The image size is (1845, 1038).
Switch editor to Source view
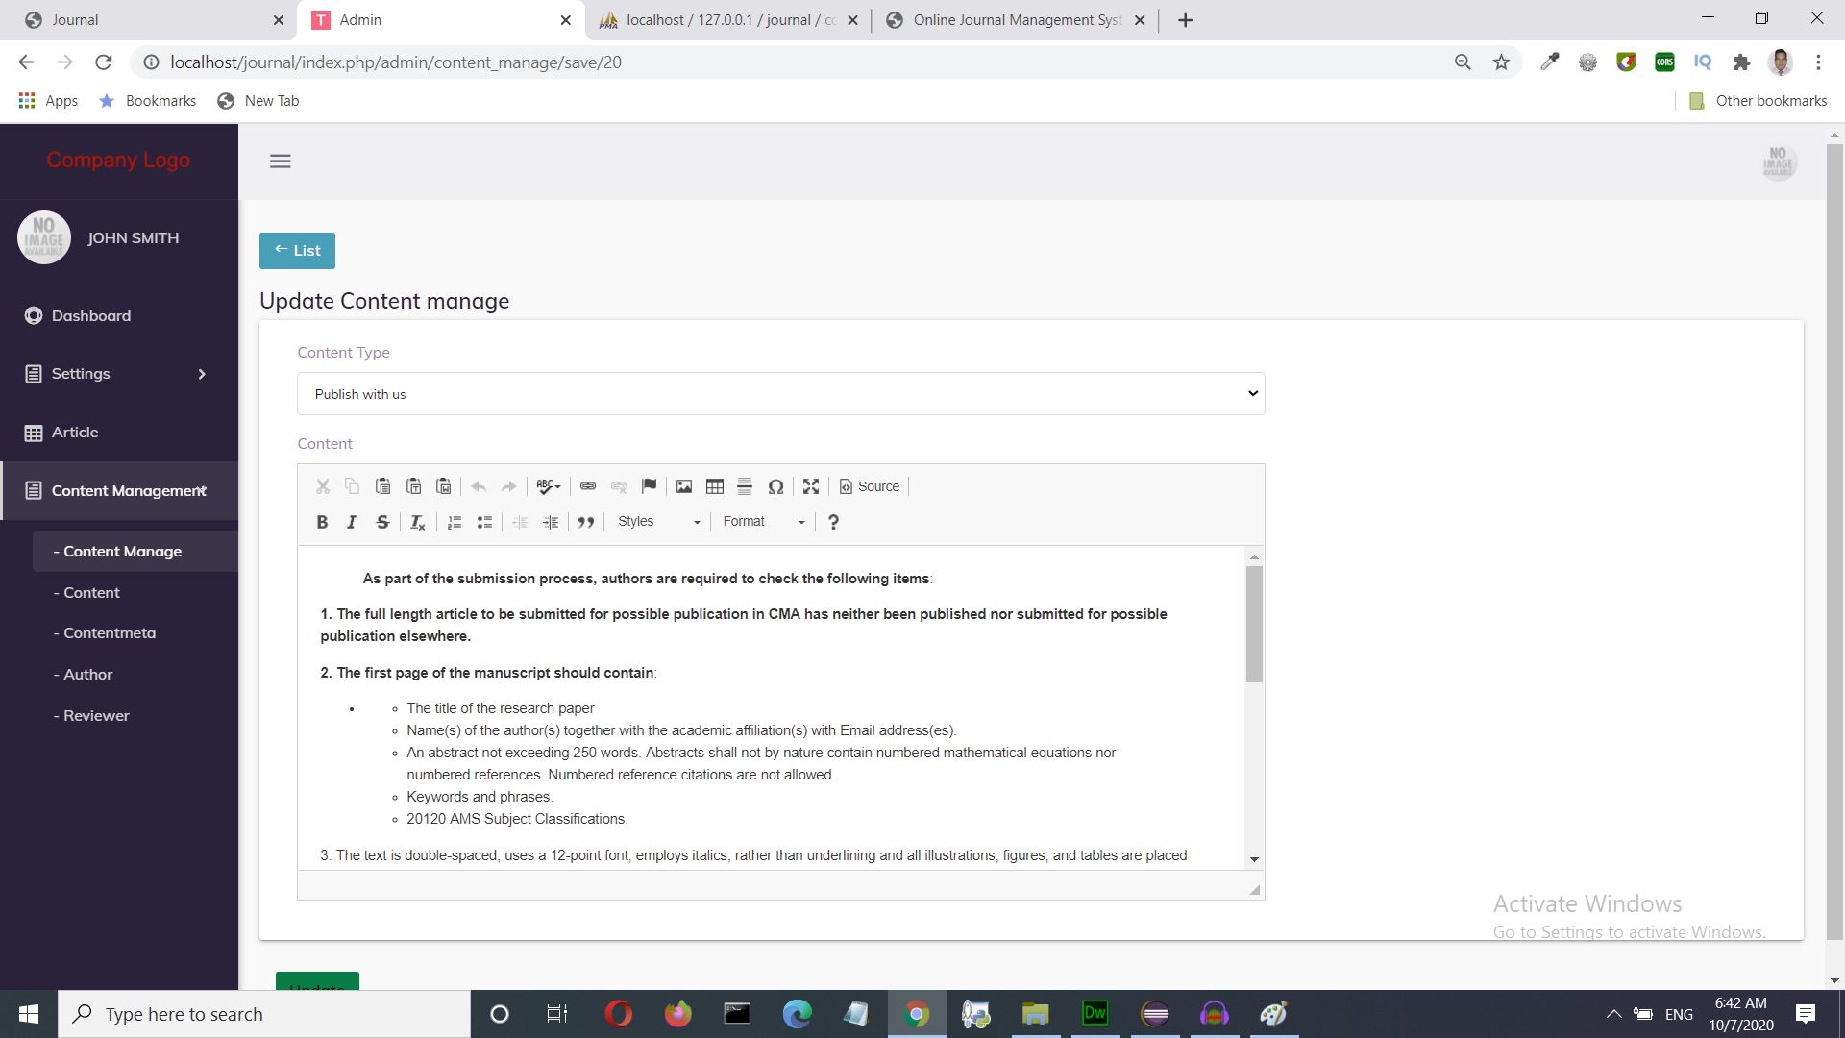[870, 486]
